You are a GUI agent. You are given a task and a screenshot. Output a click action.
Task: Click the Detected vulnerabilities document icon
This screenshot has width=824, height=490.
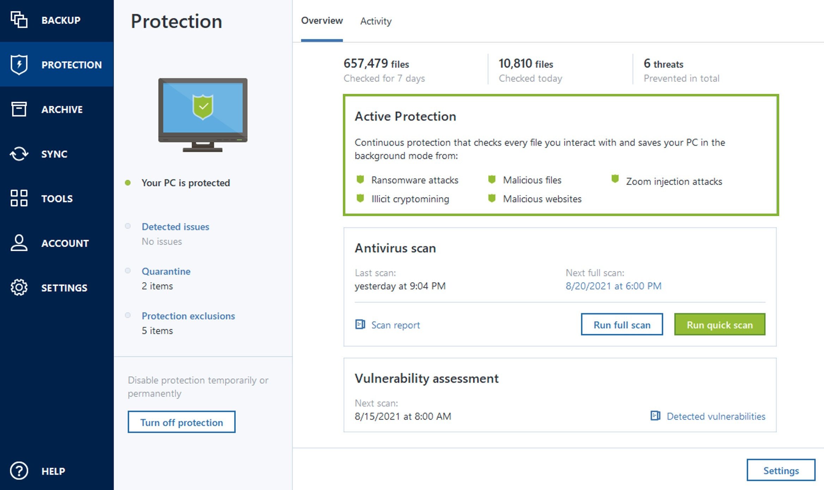[x=655, y=416]
